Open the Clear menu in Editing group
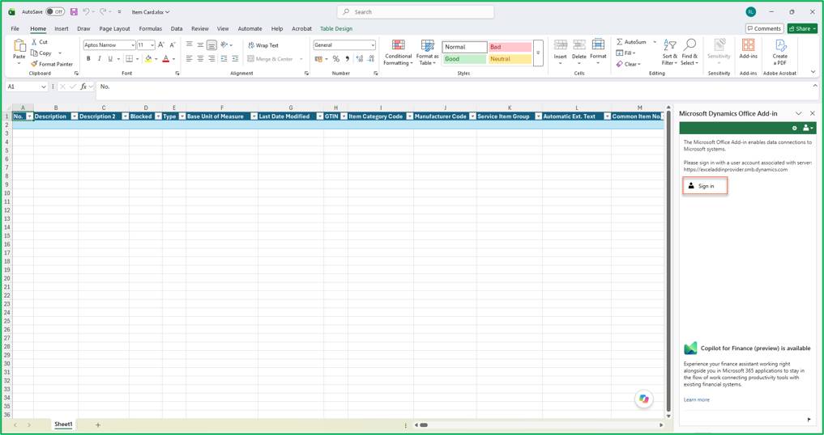 (629, 64)
